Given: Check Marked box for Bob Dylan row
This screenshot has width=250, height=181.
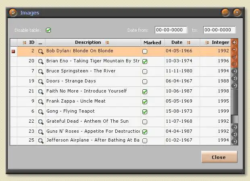Looking at the screenshot, I should coord(145,51).
